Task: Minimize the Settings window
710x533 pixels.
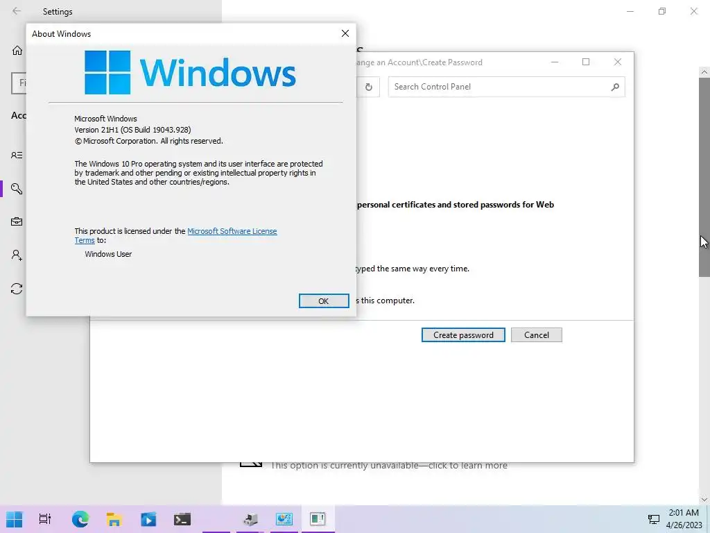Action: pos(630,11)
